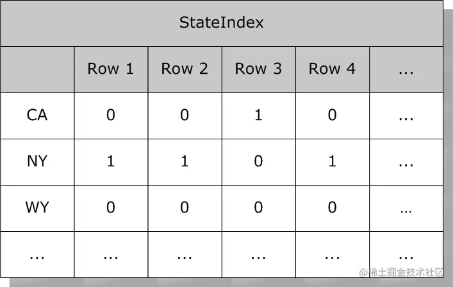Click the ellipsis row label below WY

click(x=37, y=254)
